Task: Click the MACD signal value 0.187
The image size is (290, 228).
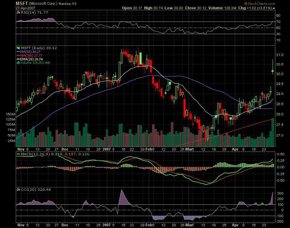Action: pyautogui.click(x=70, y=154)
